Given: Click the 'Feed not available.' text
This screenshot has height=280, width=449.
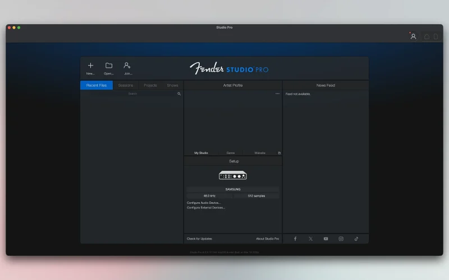Looking at the screenshot, I should (x=298, y=94).
